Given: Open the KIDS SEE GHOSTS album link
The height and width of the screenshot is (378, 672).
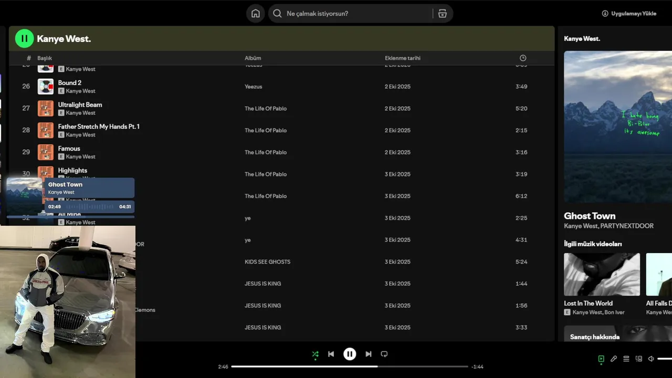Looking at the screenshot, I should 267,262.
